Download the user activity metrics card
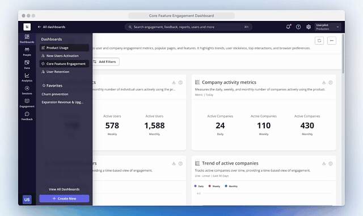The image size is (363, 216). pos(174,83)
